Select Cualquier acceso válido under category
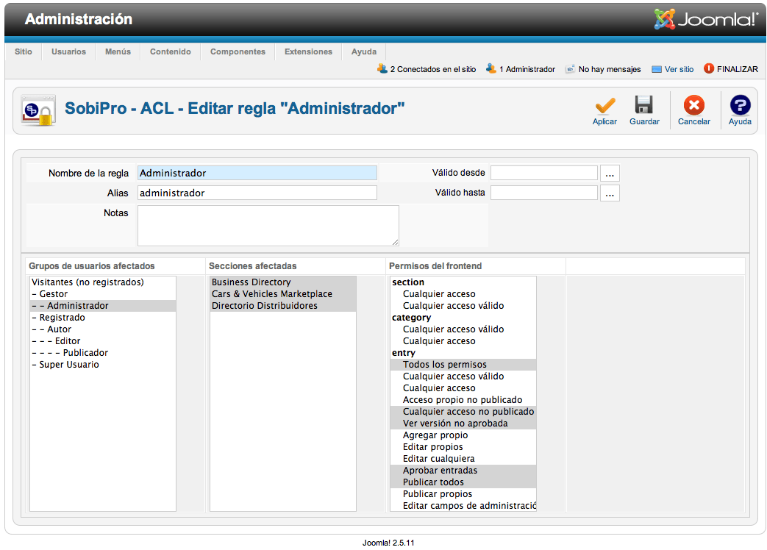Screen dimensions: 767x550 [x=463, y=329]
